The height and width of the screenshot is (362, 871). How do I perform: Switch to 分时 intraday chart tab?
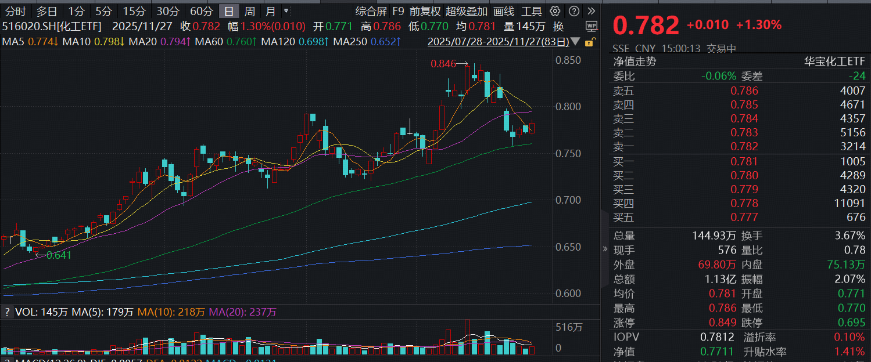coord(16,11)
